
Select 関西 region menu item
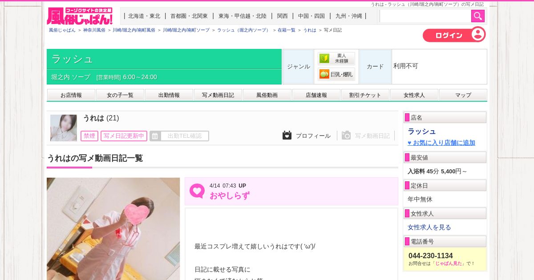click(282, 16)
